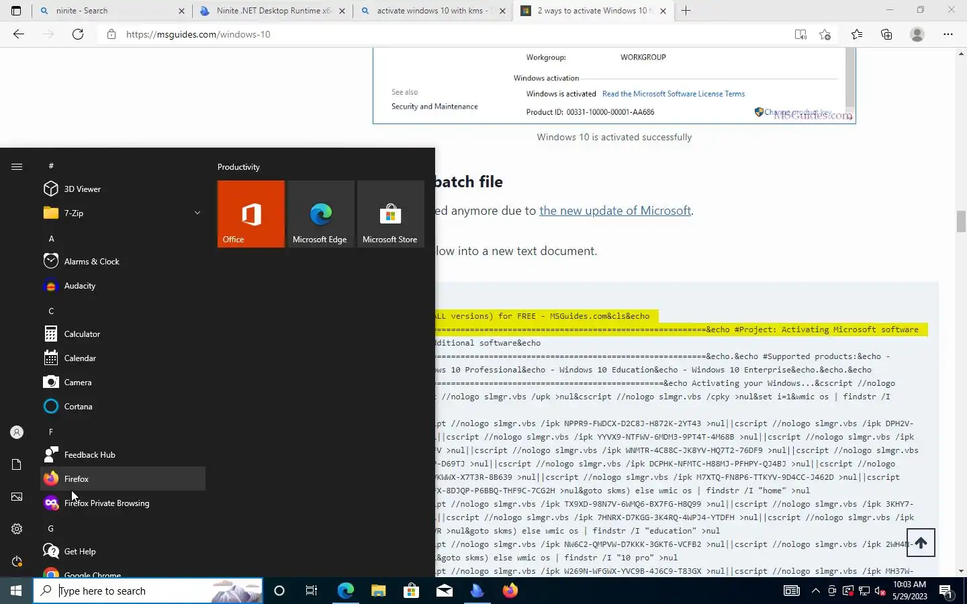Open Power options in Start
Viewport: 967px width, 604px height.
17,561
